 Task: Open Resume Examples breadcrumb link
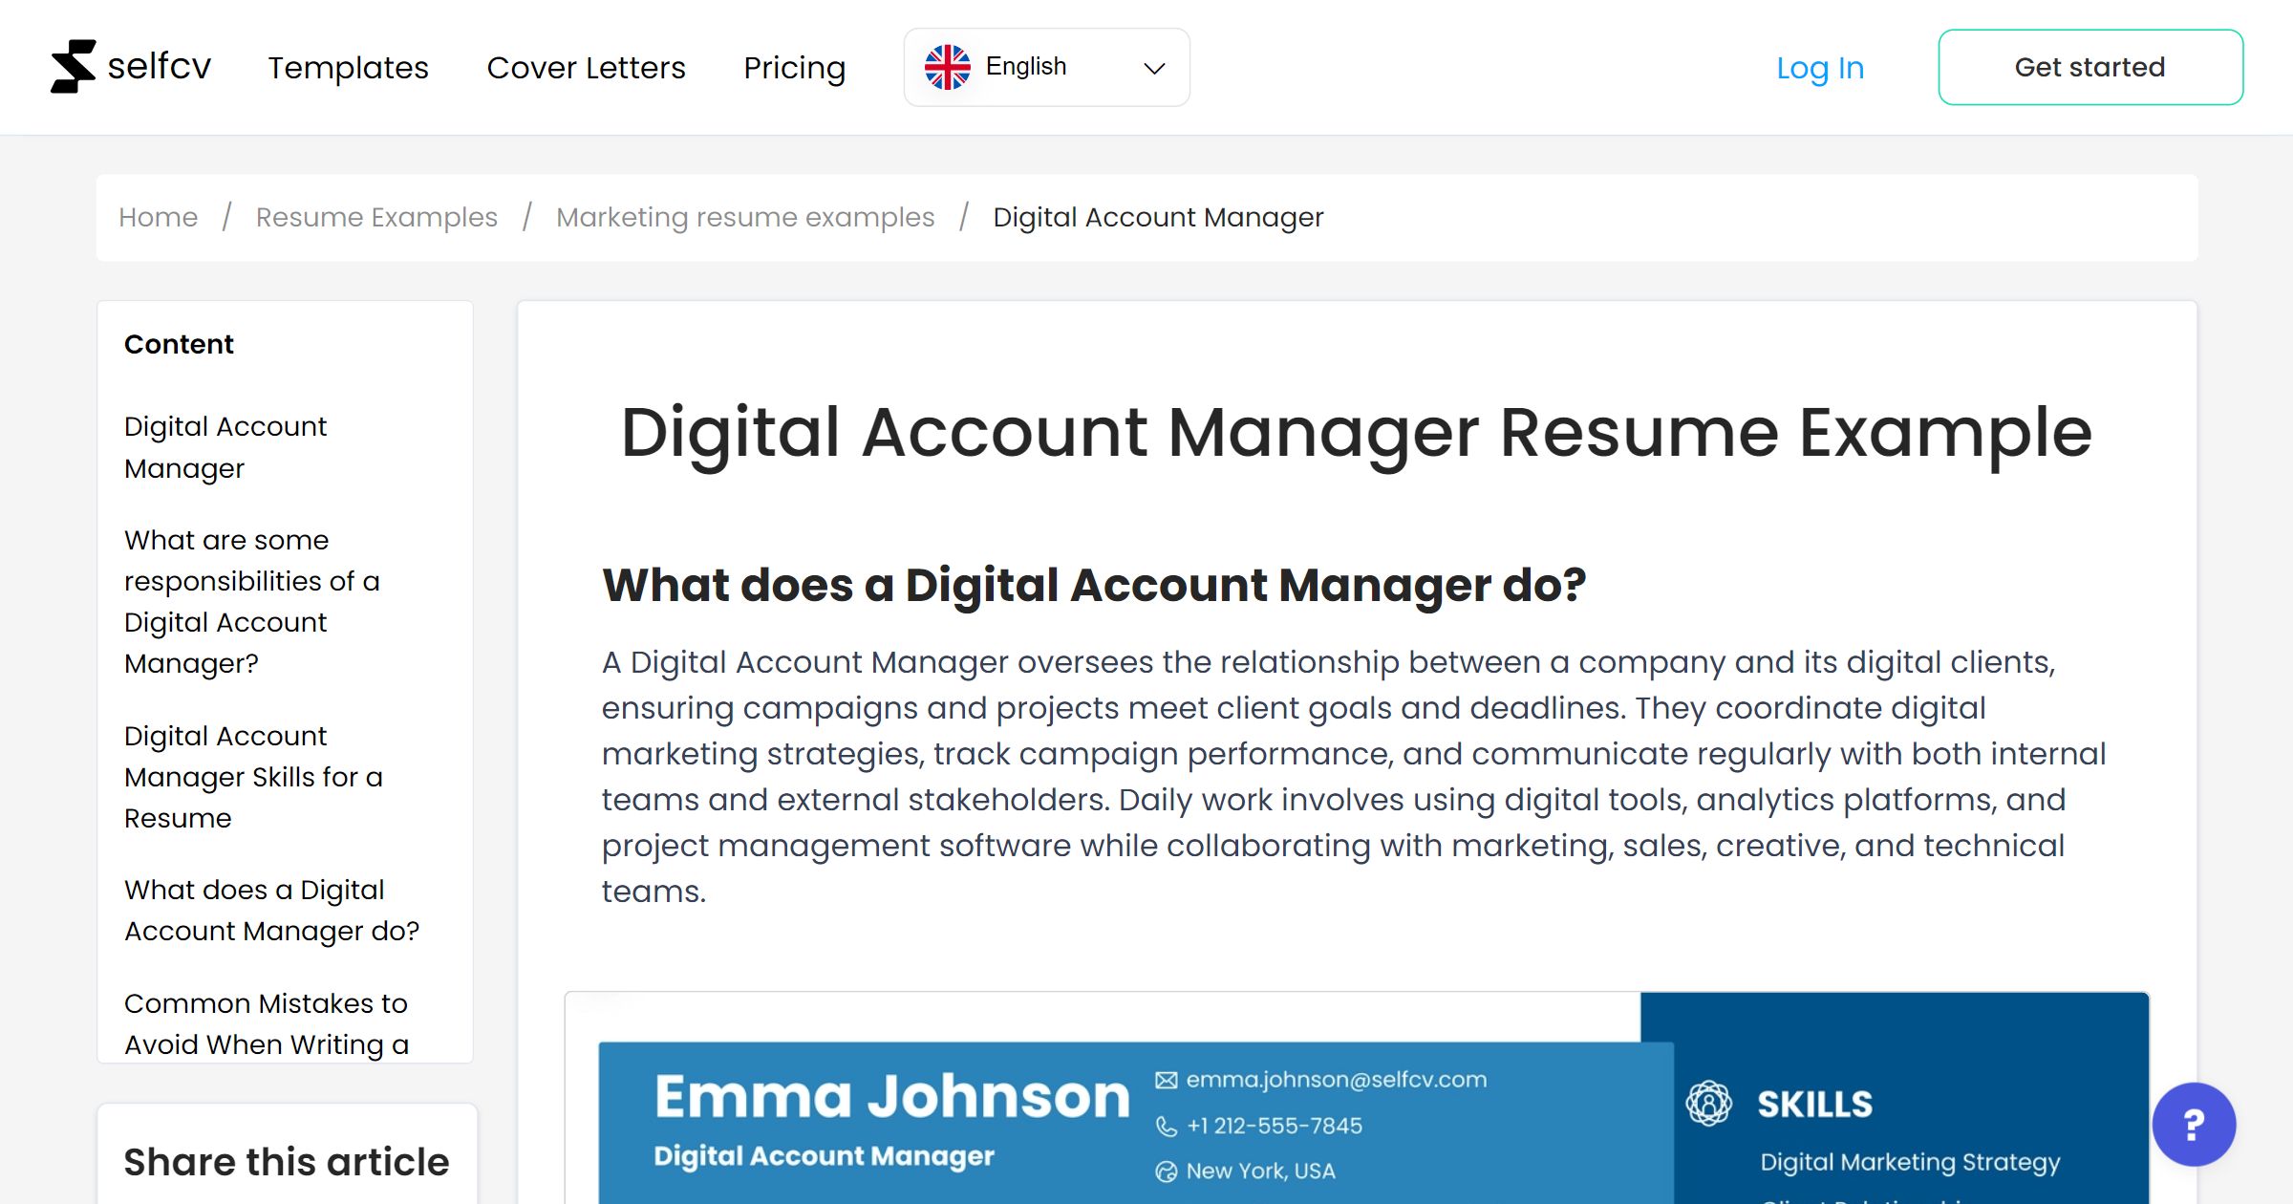[x=375, y=217]
